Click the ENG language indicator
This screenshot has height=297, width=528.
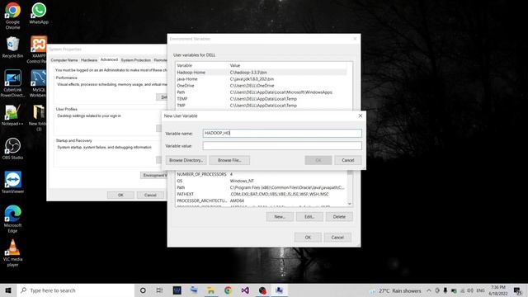[x=480, y=290]
